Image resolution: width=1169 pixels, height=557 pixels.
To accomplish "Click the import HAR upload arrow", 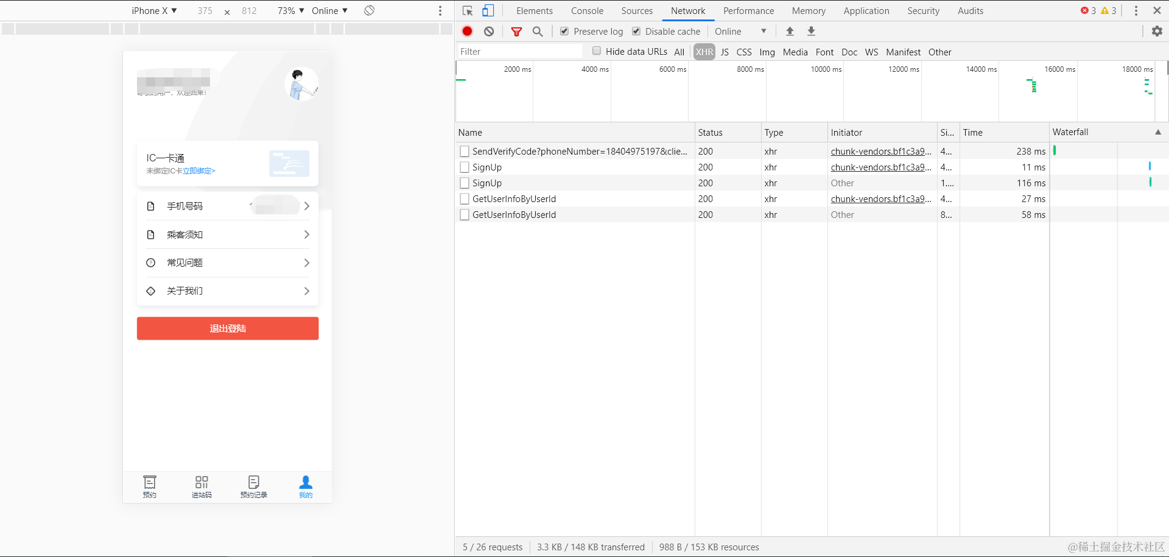I will coord(790,31).
